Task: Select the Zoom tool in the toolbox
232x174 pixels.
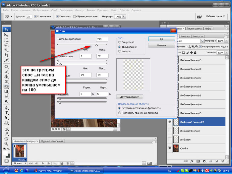Action: [6, 144]
